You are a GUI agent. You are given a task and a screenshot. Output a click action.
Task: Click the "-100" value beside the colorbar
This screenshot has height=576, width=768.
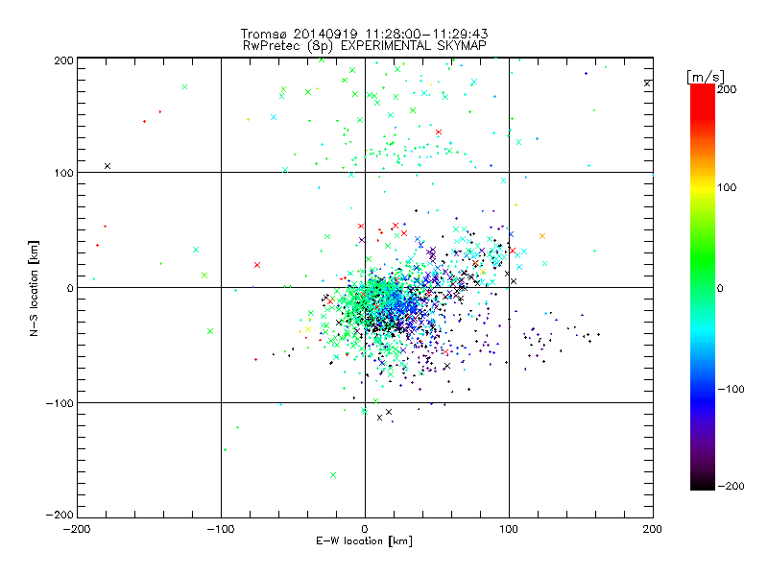point(731,389)
